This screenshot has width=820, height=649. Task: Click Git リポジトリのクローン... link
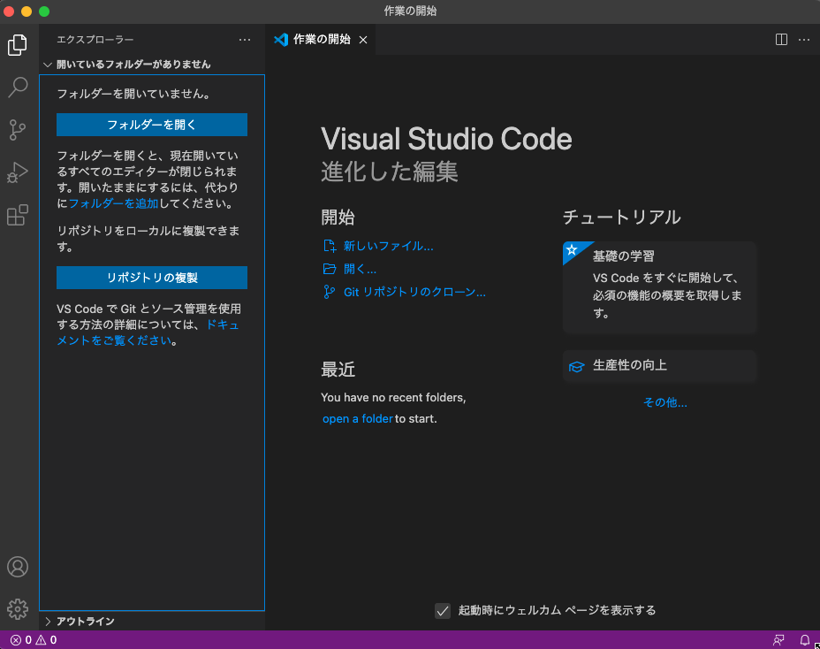point(414,292)
